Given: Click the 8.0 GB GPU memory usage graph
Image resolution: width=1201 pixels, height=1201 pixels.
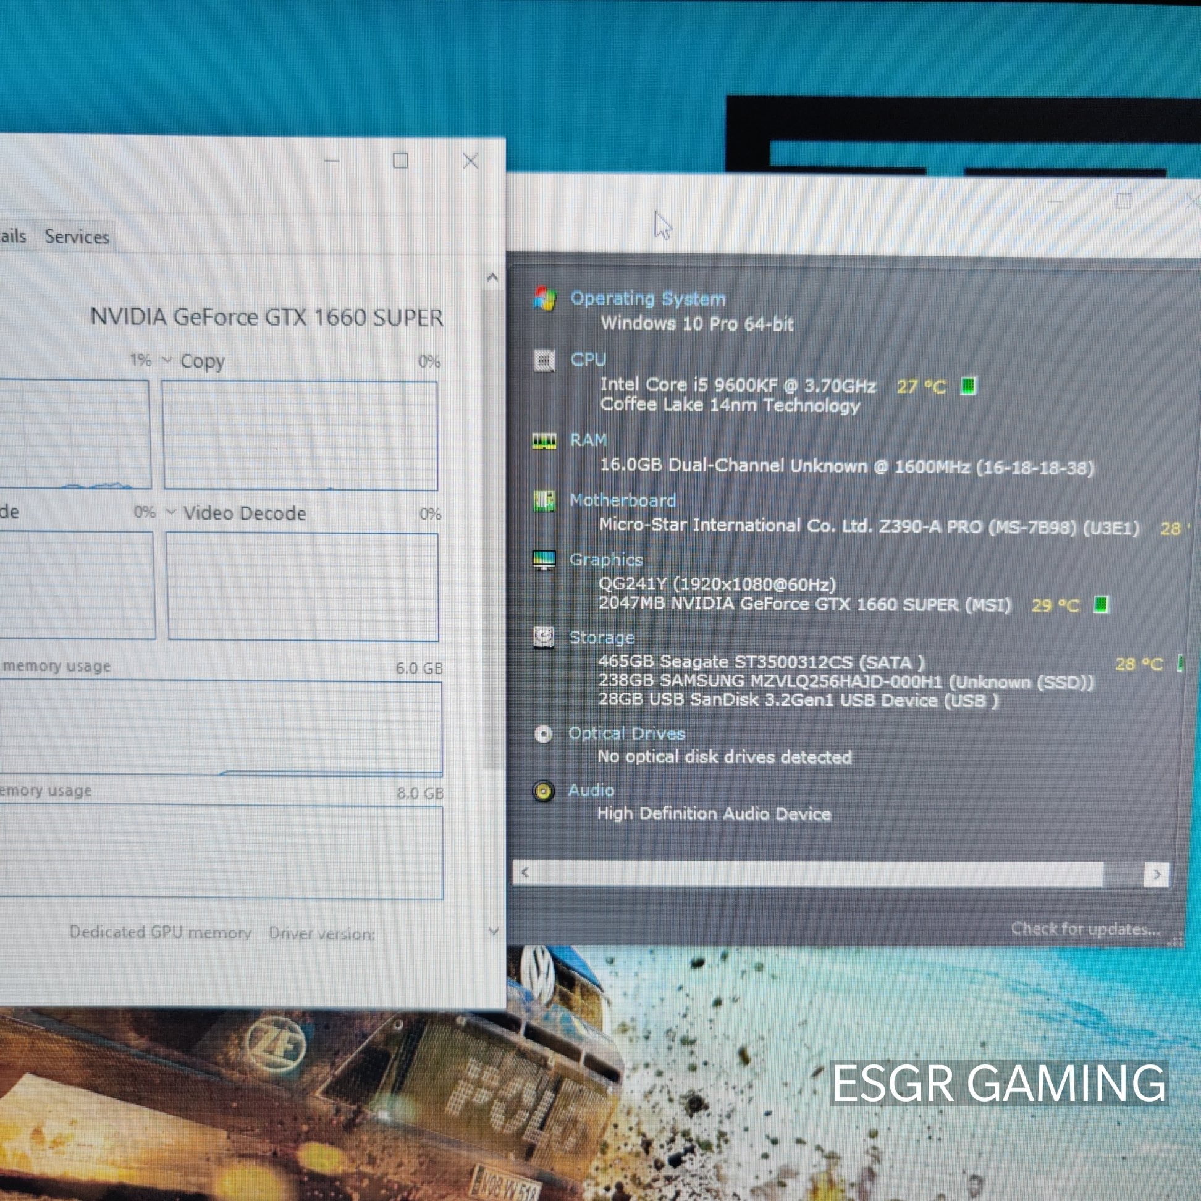Looking at the screenshot, I should (x=221, y=852).
